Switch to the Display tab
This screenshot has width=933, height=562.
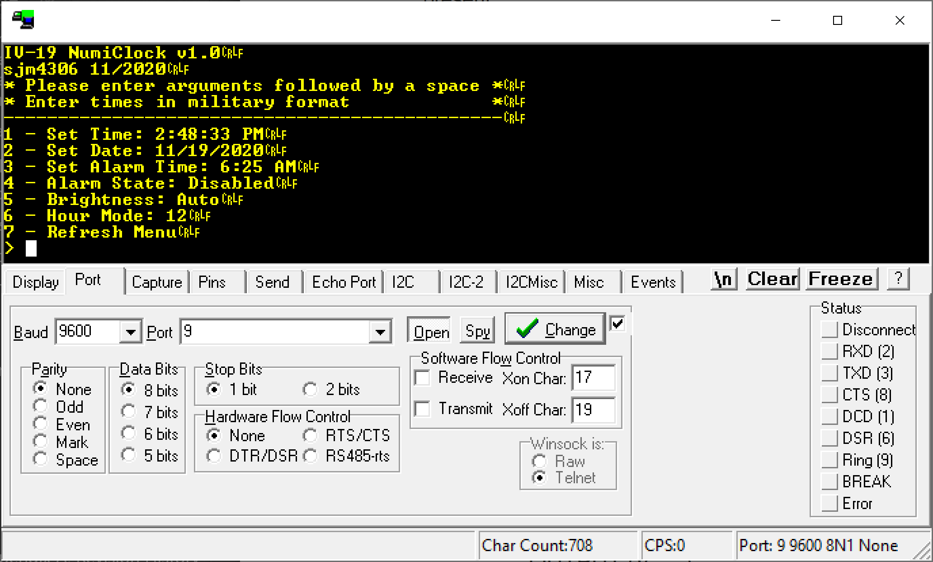[x=35, y=282]
